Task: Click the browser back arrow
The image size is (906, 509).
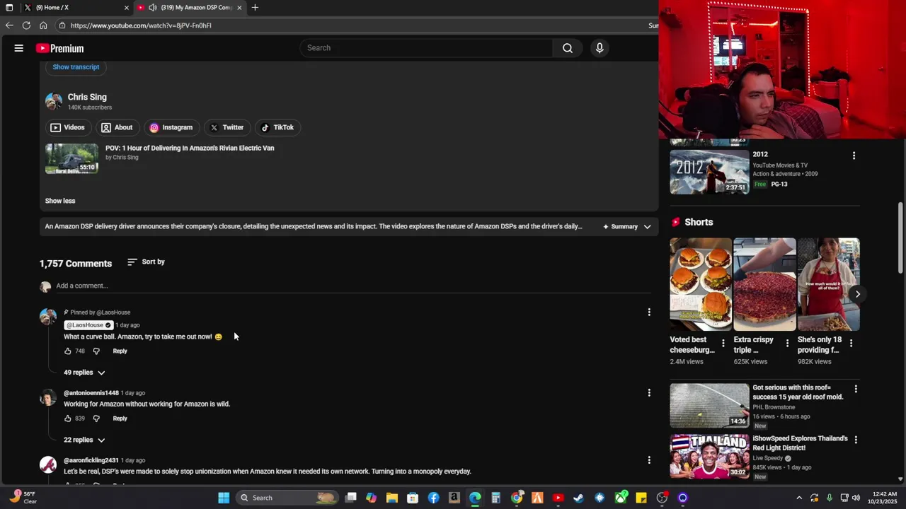Action: point(9,25)
